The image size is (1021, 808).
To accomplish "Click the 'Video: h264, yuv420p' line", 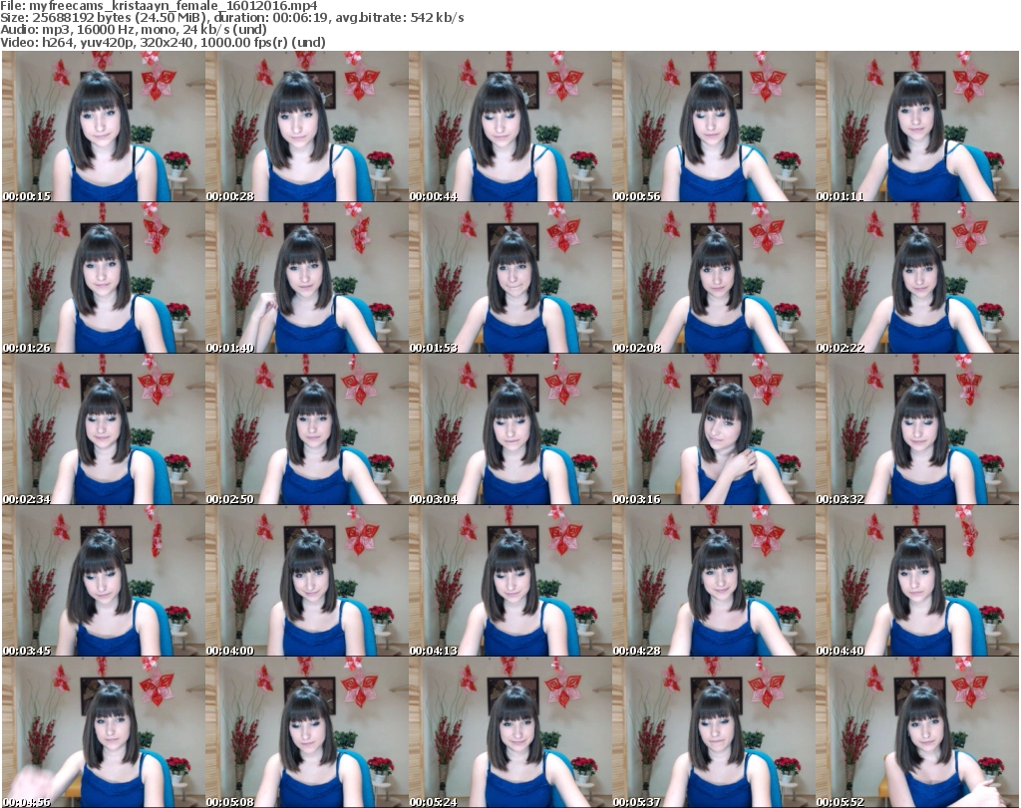I will point(163,42).
